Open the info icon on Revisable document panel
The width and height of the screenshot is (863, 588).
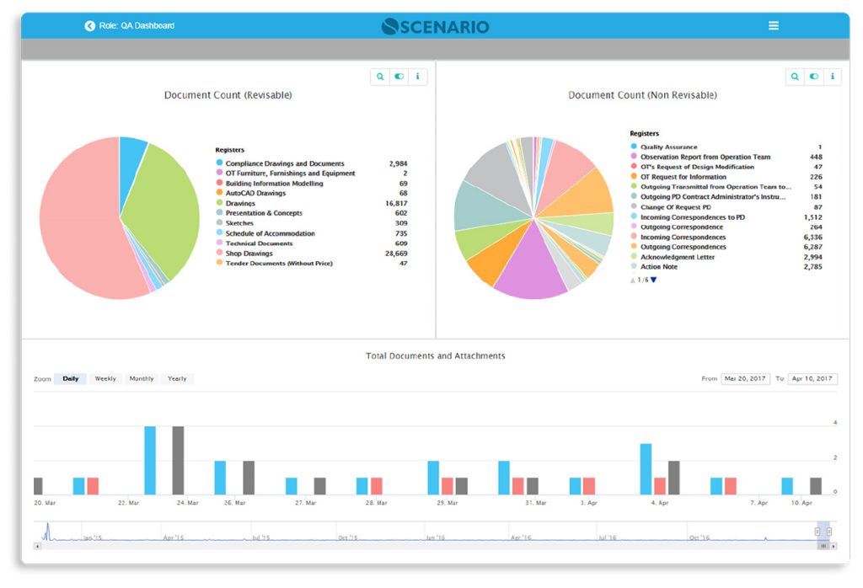pos(417,76)
